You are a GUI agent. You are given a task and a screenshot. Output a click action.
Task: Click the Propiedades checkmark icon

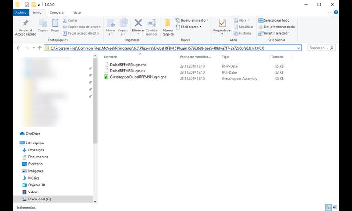tap(222, 23)
